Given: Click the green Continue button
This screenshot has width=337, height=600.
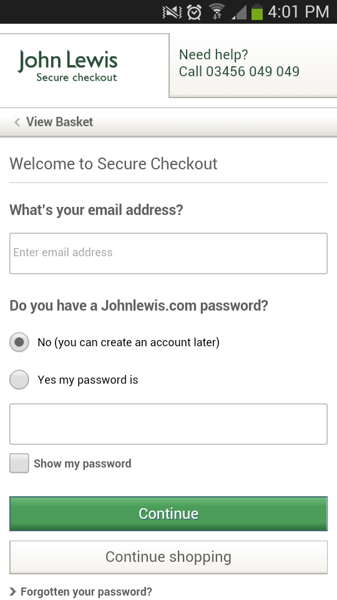Looking at the screenshot, I should tap(168, 514).
